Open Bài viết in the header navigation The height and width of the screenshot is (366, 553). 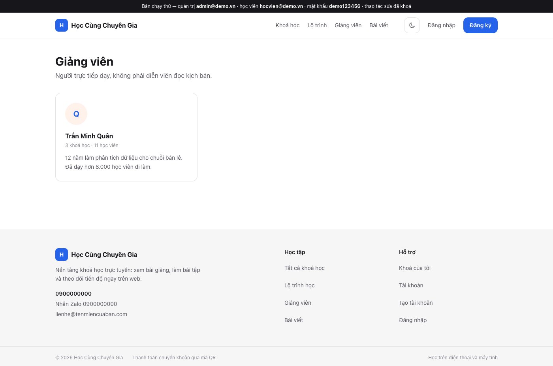point(379,25)
